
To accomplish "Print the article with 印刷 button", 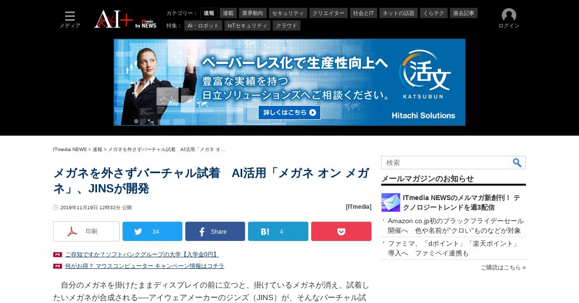I will tap(86, 231).
